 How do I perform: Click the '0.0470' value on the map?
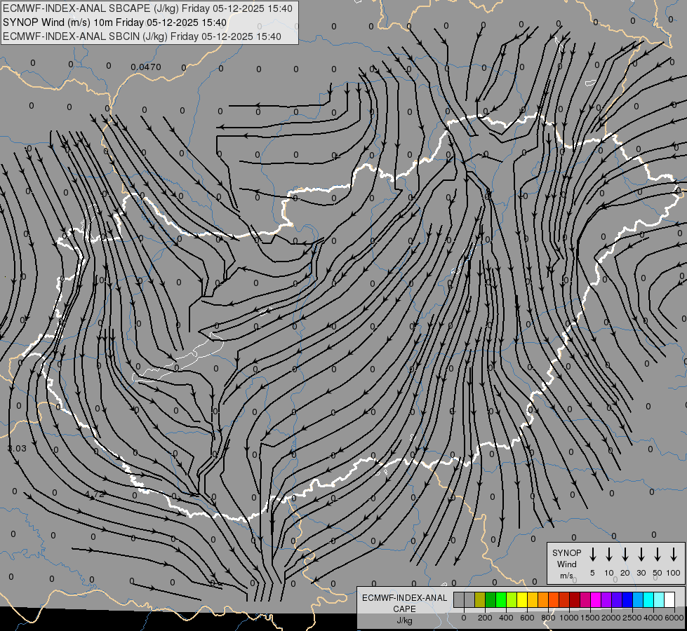pos(146,67)
